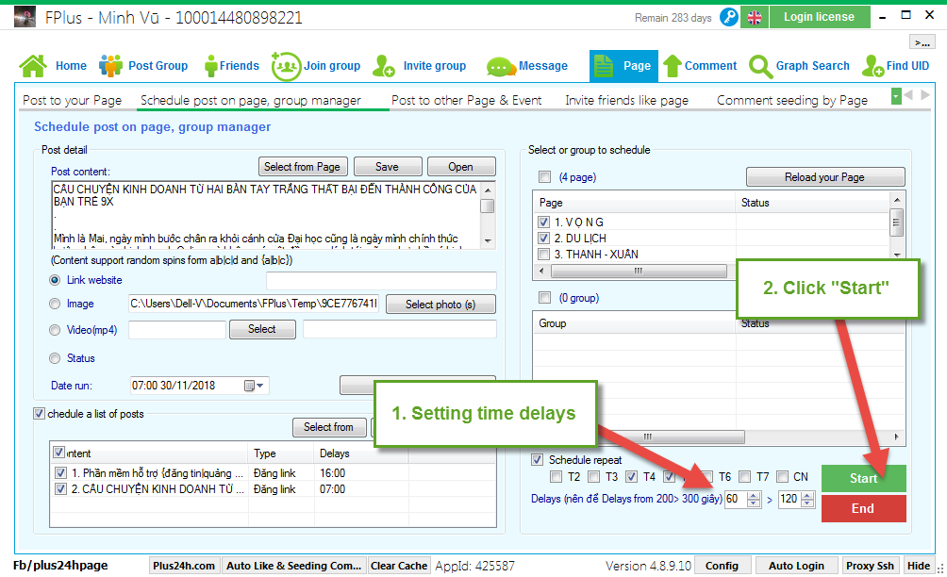Show previous tabs with left arrow
This screenshot has height=577, width=947.
pos(909,95)
